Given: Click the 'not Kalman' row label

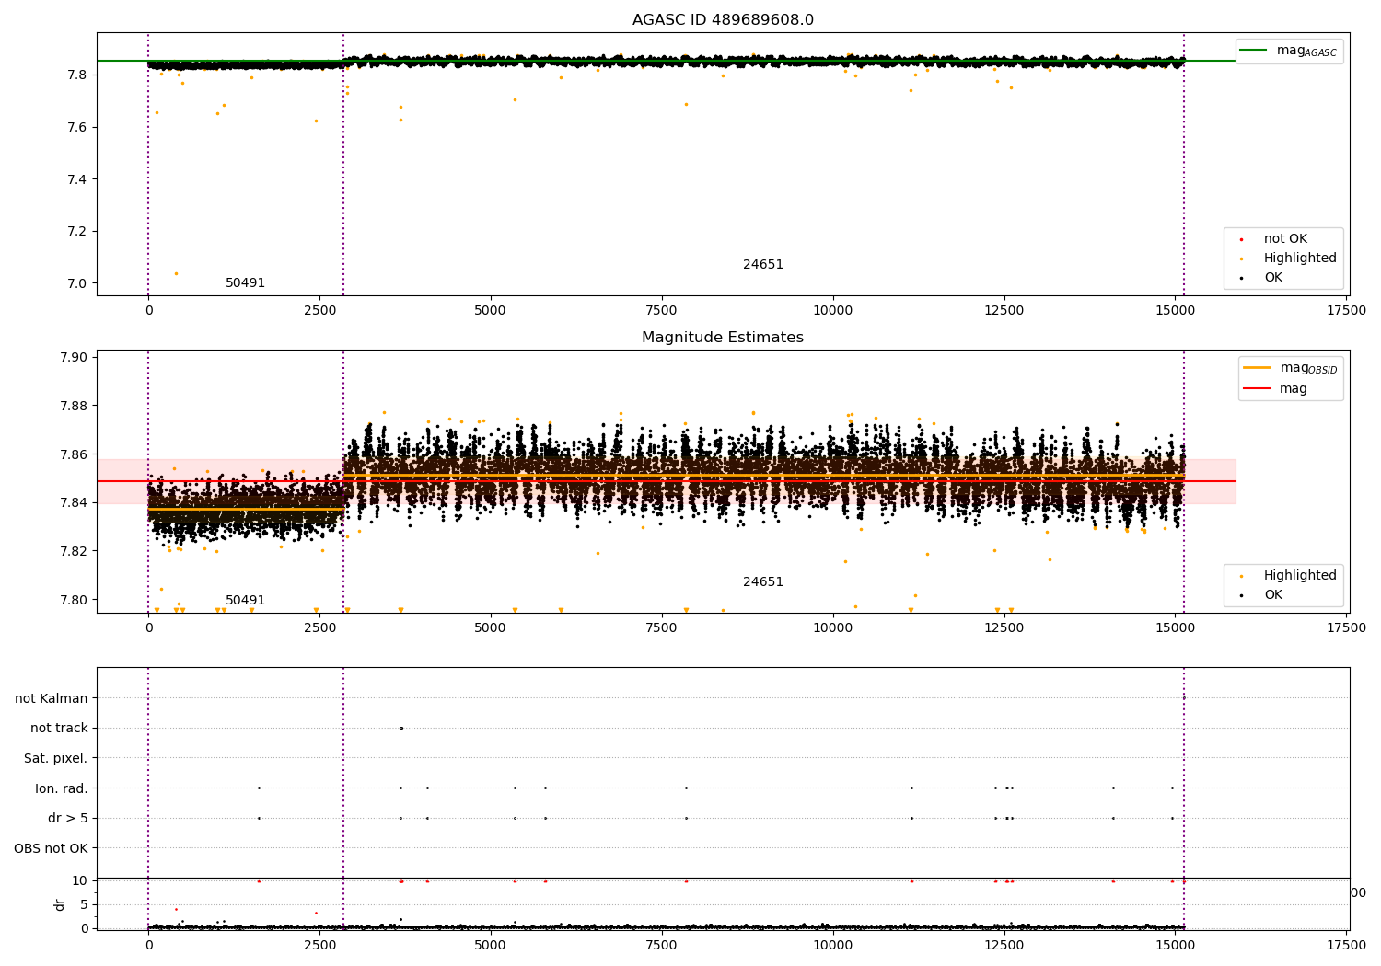Looking at the screenshot, I should coord(52,699).
